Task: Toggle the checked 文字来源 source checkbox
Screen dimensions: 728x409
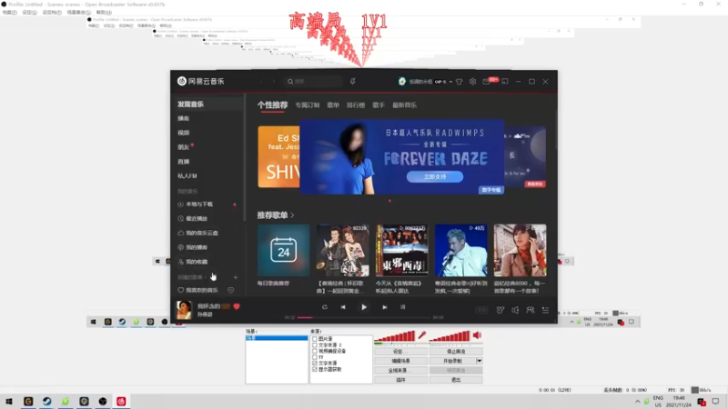Action: tap(315, 363)
